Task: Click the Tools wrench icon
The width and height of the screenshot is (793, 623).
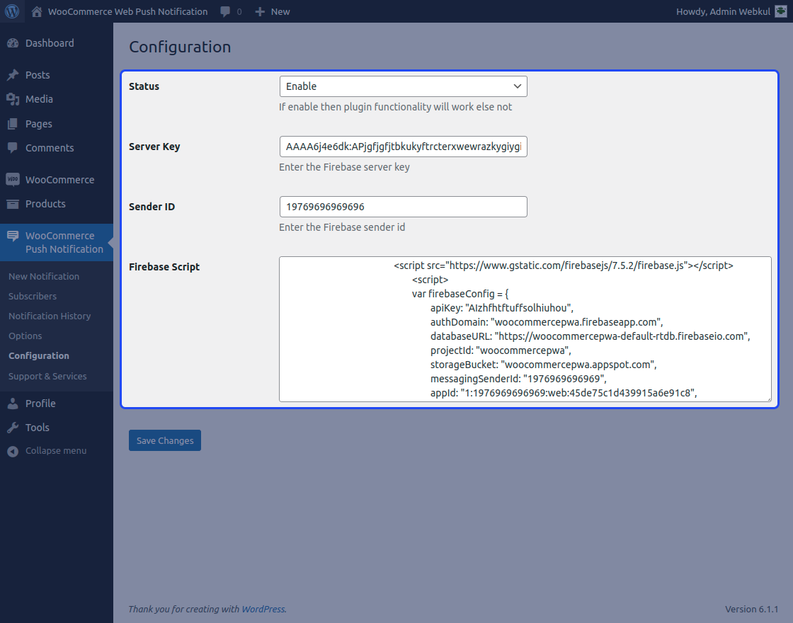Action: (x=13, y=428)
